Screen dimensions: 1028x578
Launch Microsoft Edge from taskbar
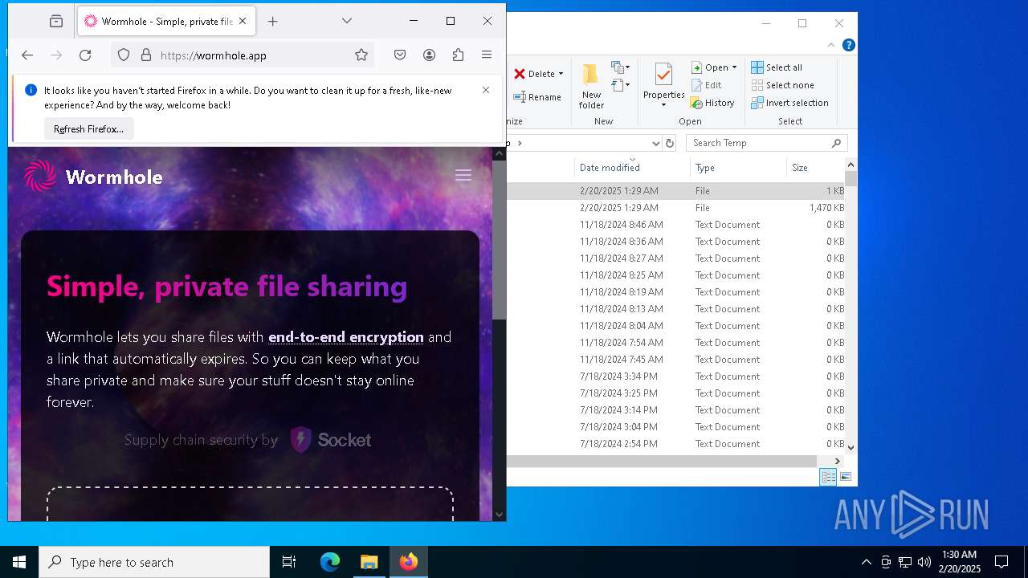[330, 562]
